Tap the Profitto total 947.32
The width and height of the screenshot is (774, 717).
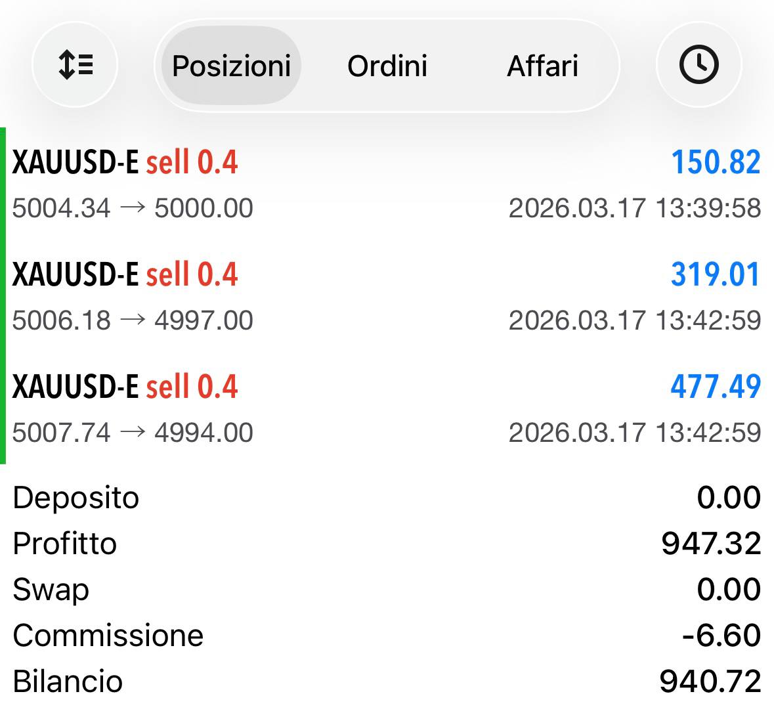click(711, 544)
